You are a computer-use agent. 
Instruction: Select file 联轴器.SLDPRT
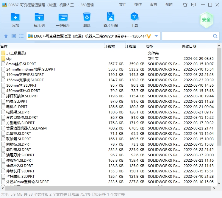click(x=18, y=139)
